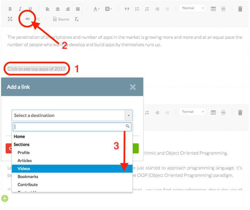Click the remove format icon
The width and height of the screenshot is (250, 210).
[x=76, y=19]
